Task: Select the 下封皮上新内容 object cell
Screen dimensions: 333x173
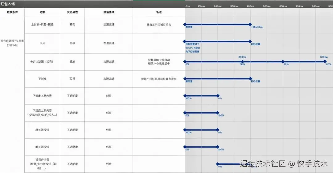Action: click(42, 113)
